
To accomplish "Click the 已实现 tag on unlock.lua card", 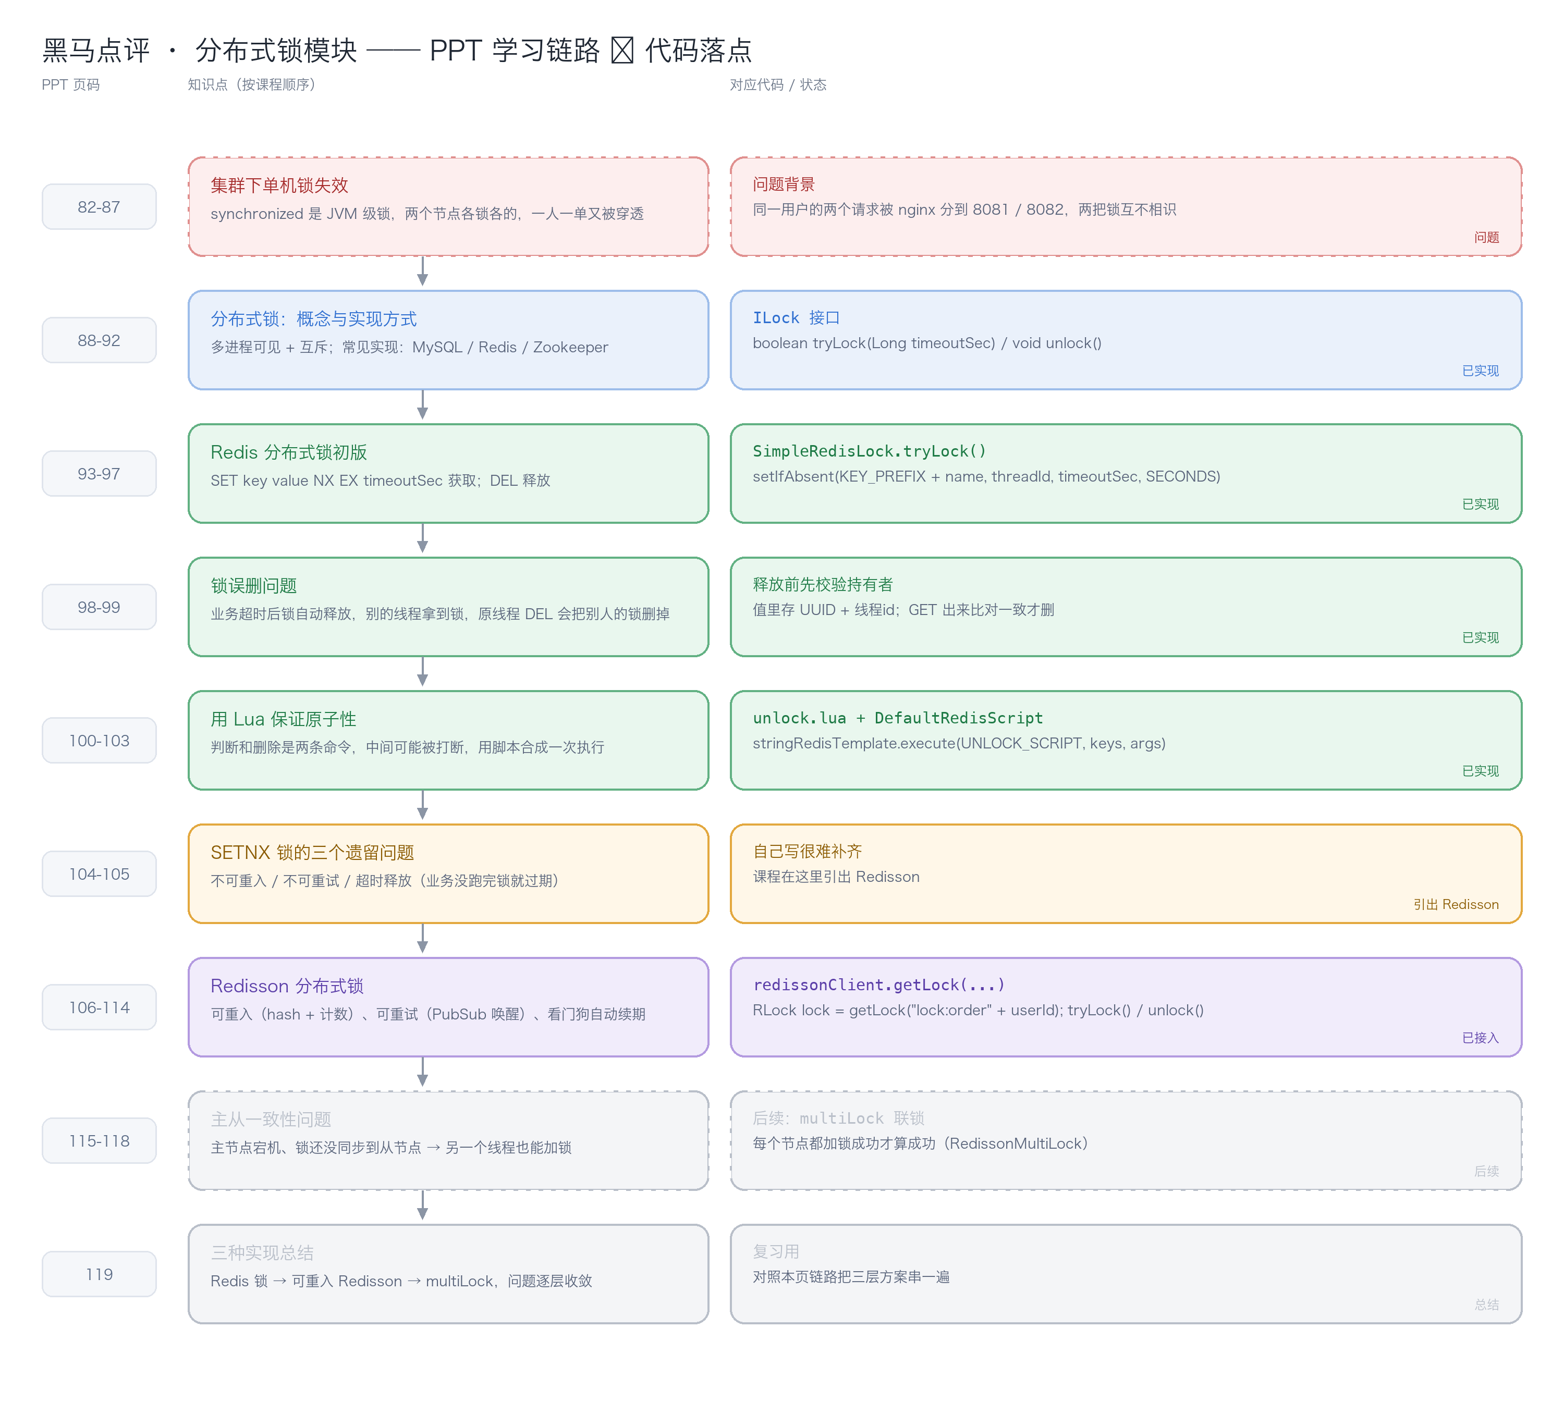I will (x=1480, y=770).
